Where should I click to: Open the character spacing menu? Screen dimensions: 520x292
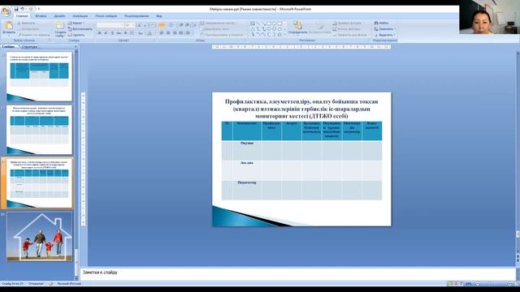(132, 33)
